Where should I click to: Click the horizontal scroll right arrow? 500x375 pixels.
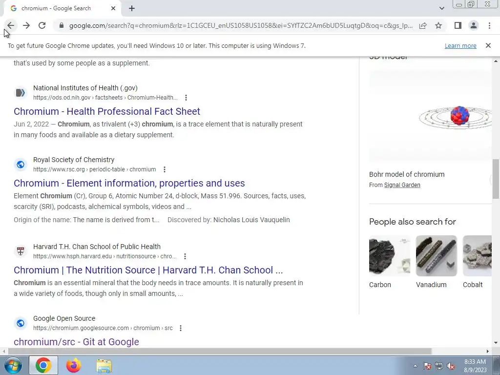pos(488,351)
